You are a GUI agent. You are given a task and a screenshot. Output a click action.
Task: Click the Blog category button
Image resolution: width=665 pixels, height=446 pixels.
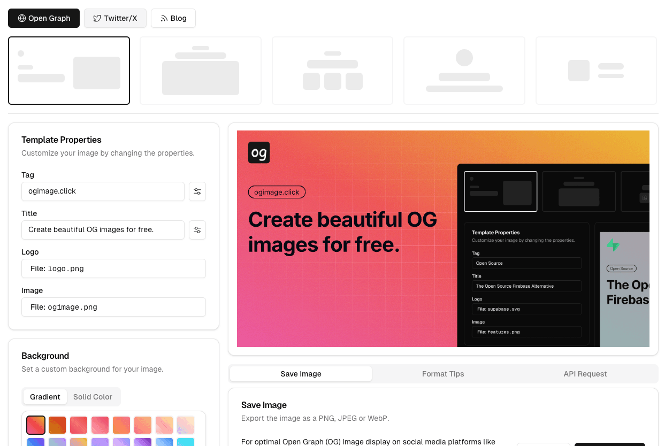click(x=173, y=18)
